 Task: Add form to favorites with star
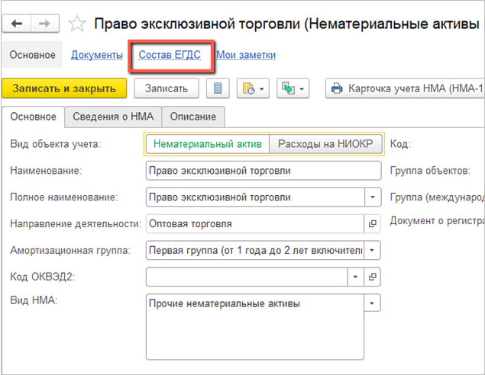click(76, 24)
